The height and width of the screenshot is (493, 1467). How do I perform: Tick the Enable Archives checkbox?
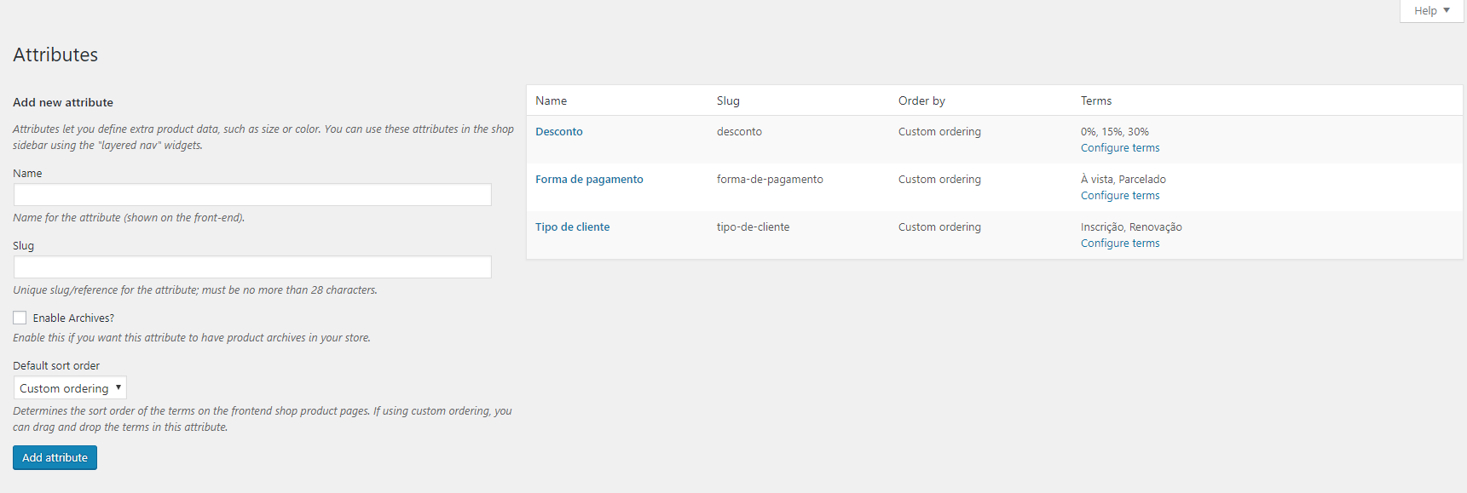pyautogui.click(x=20, y=318)
